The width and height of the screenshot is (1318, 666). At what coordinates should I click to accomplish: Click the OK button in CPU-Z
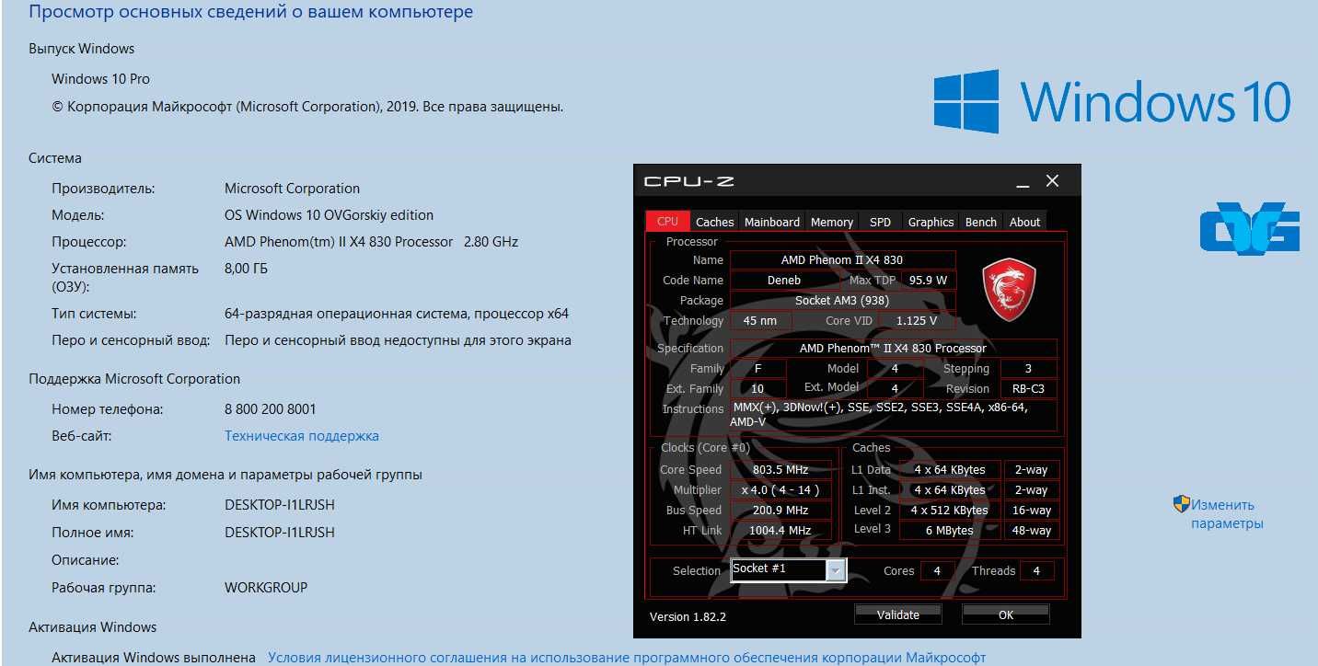click(1006, 614)
